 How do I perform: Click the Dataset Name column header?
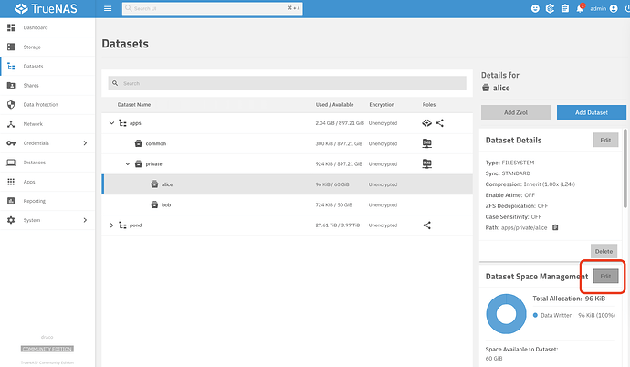coord(134,104)
